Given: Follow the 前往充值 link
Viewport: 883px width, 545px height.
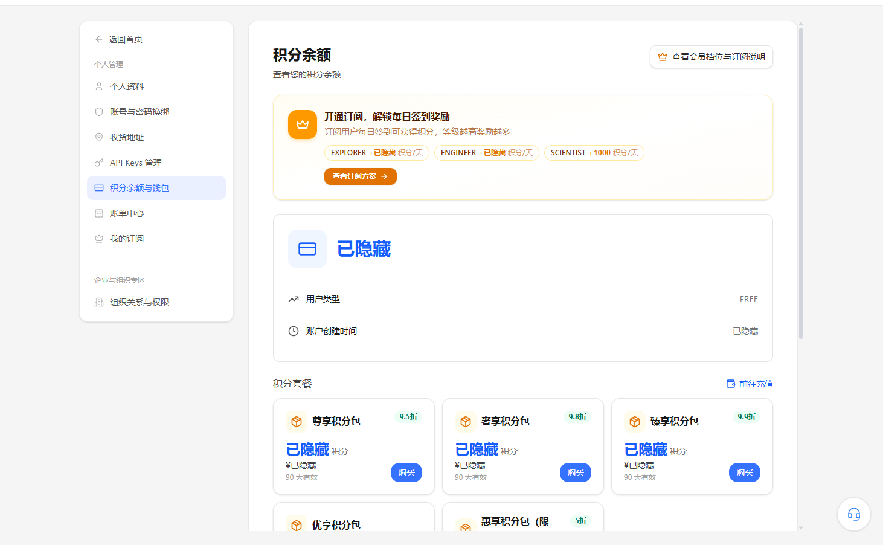Looking at the screenshot, I should (x=750, y=384).
